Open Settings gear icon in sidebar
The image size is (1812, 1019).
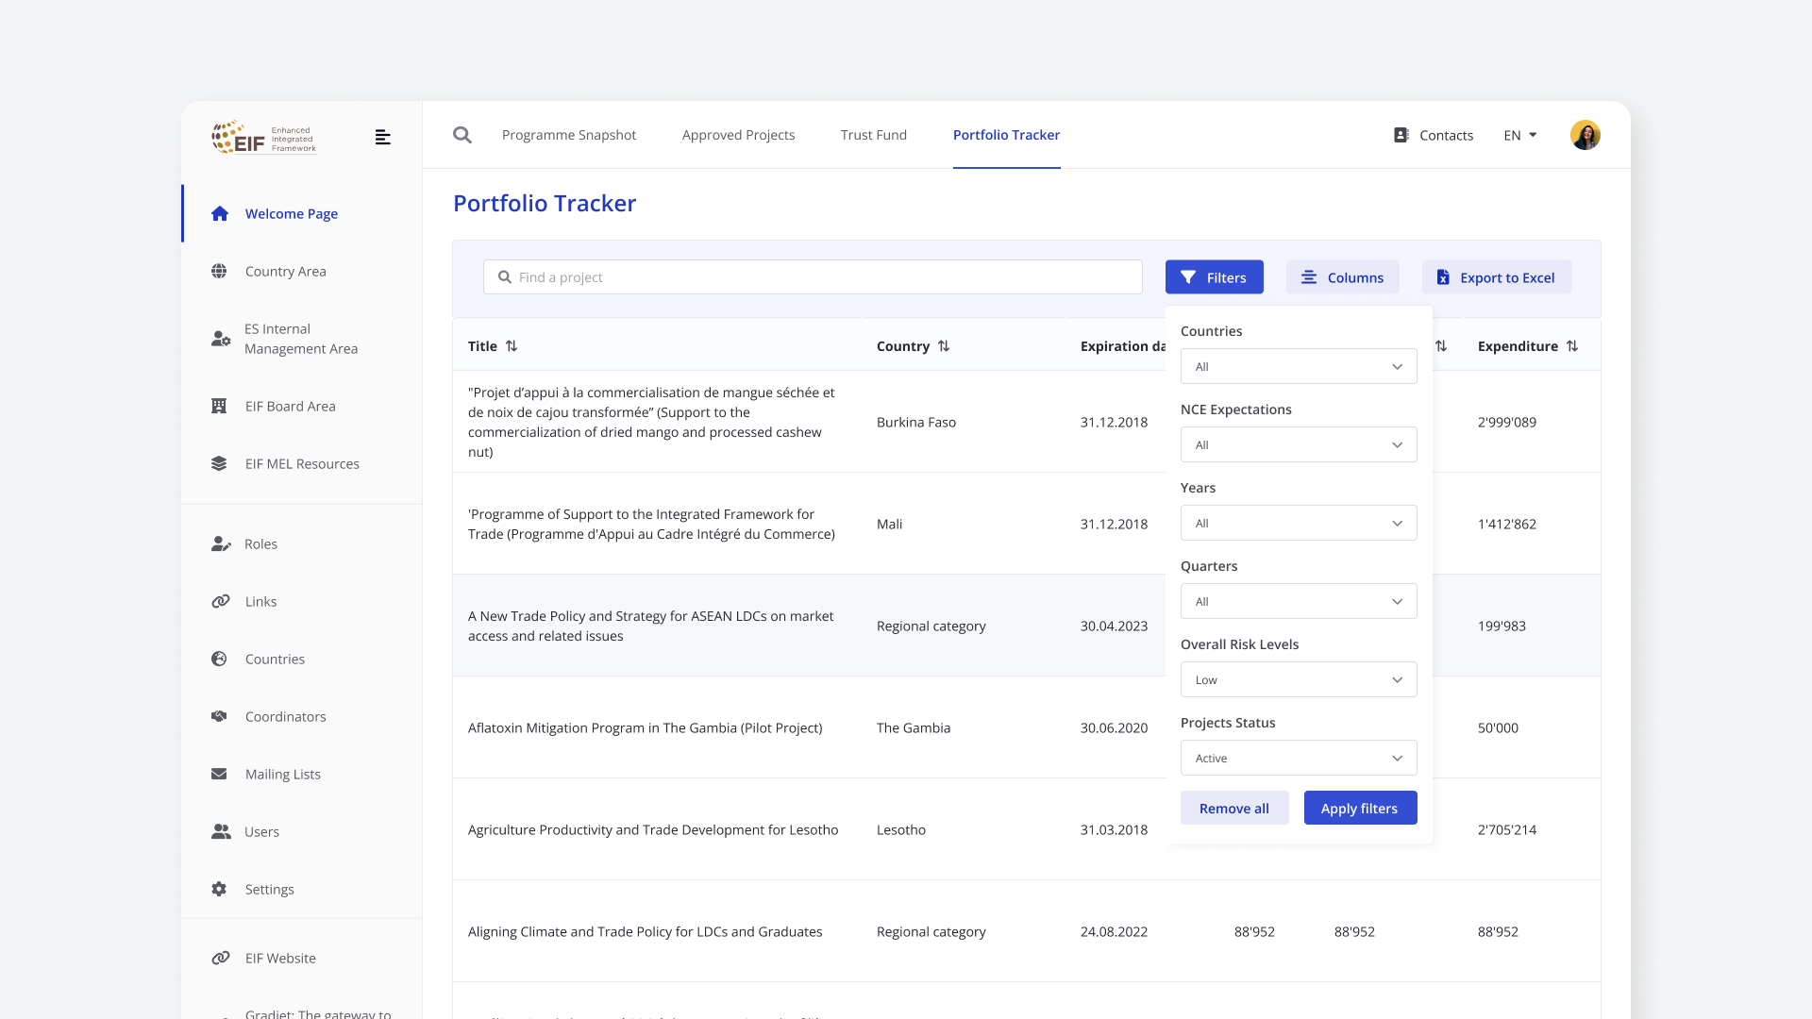click(219, 890)
